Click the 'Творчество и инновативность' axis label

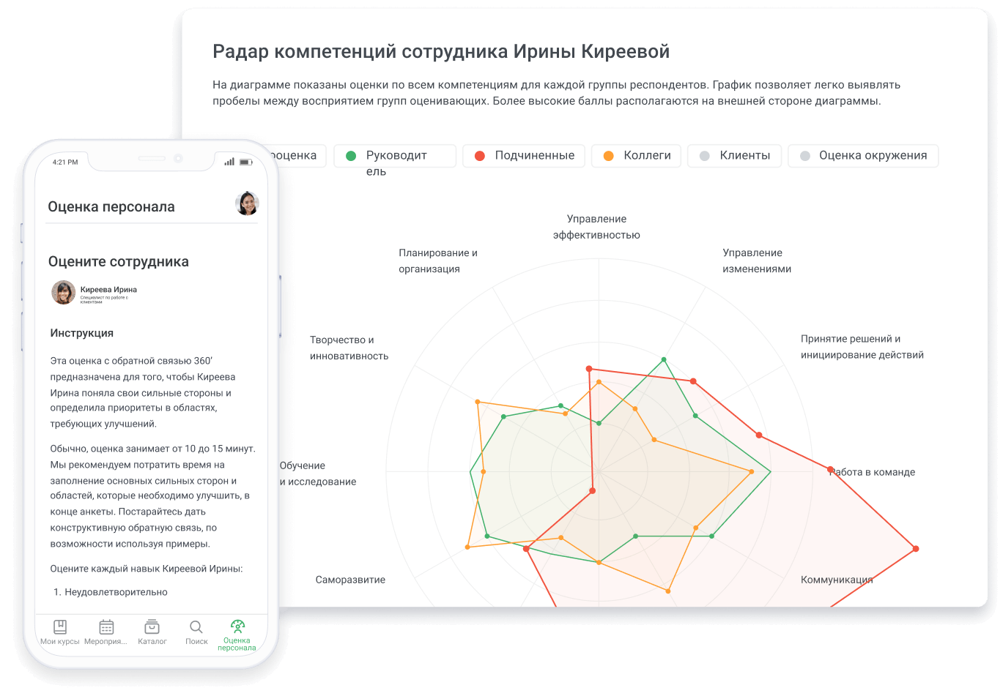(349, 348)
